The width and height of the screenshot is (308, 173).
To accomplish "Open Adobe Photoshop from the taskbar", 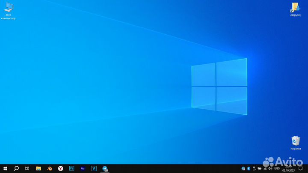I will pos(71,168).
